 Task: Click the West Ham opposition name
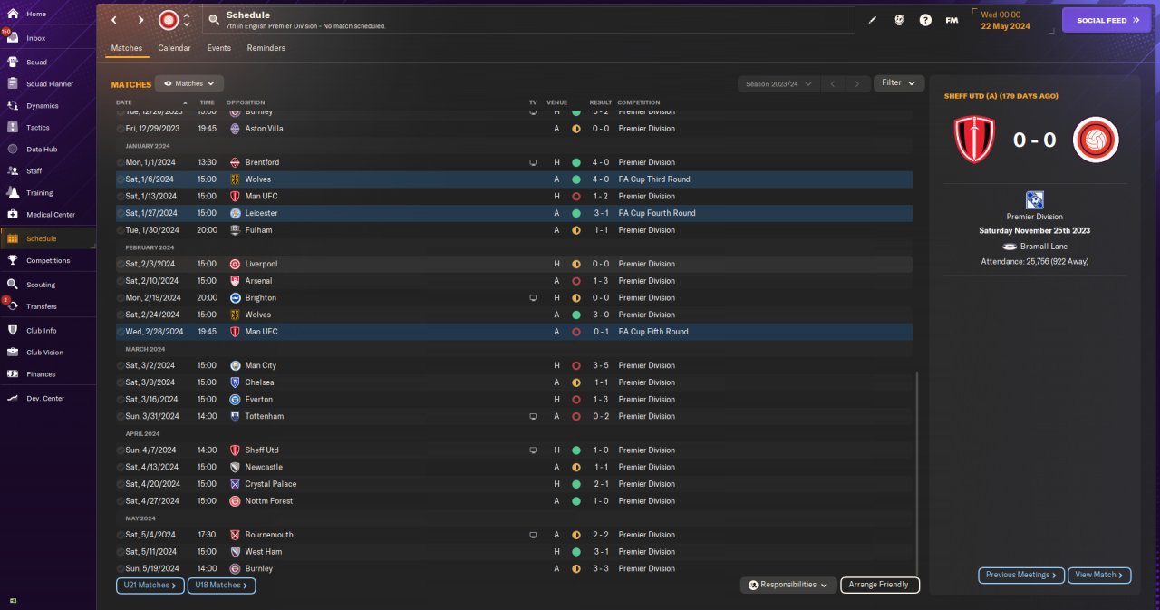(x=263, y=551)
